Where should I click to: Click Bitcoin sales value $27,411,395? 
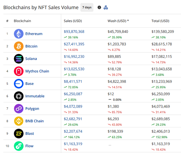click(74, 44)
